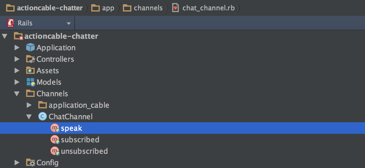Click the Assets folder icon

tap(30, 71)
